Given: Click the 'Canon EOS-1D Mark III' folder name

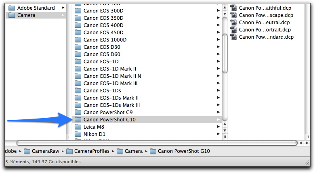Looking at the screenshot, I should pyautogui.click(x=111, y=83).
